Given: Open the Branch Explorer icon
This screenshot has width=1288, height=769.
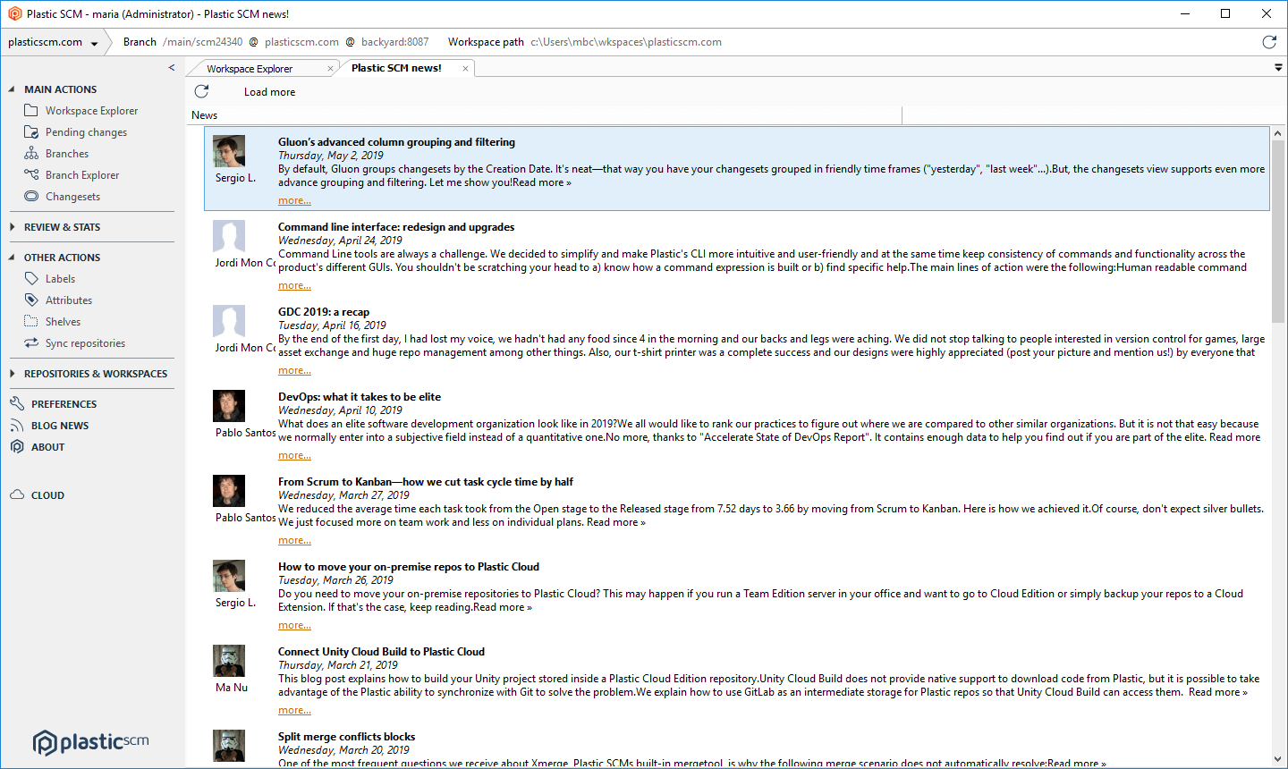Looking at the screenshot, I should [31, 175].
